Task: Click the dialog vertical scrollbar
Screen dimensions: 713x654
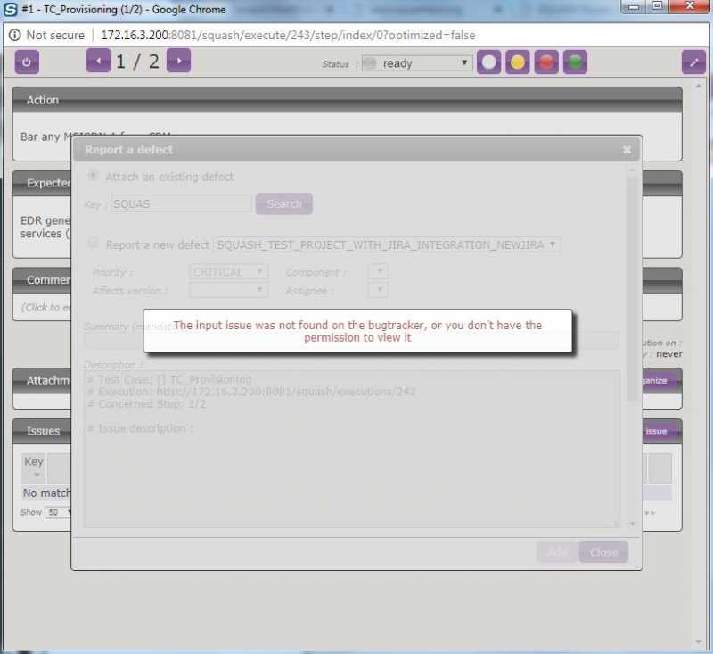Action: pos(632,288)
